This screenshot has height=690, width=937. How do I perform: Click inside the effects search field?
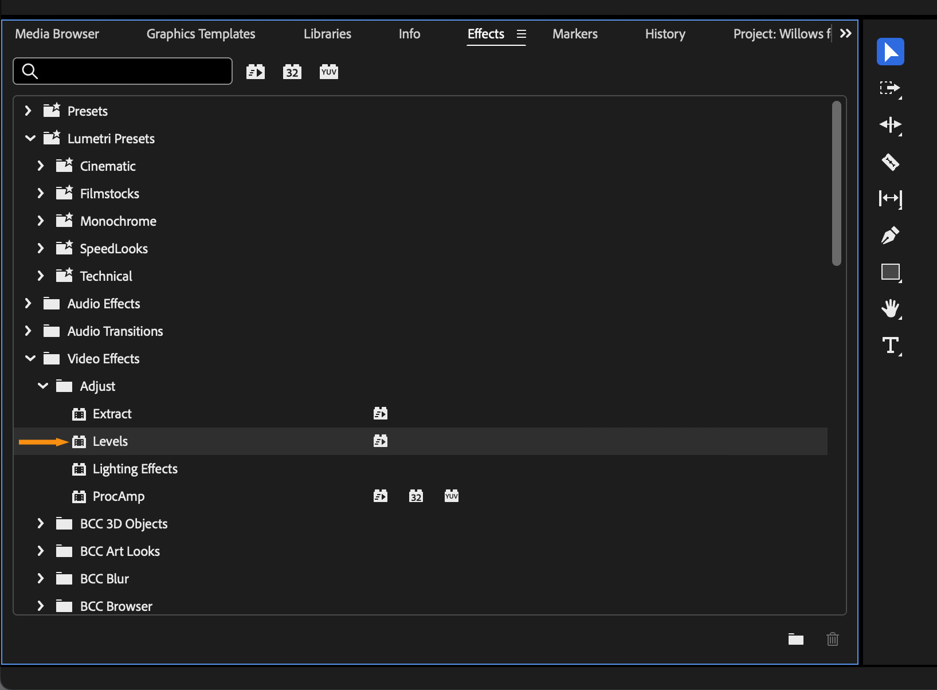pos(122,71)
